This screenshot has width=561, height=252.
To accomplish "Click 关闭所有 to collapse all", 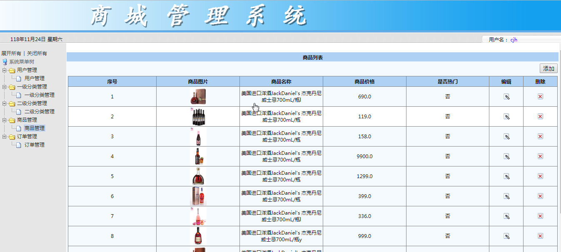I will 37,54.
